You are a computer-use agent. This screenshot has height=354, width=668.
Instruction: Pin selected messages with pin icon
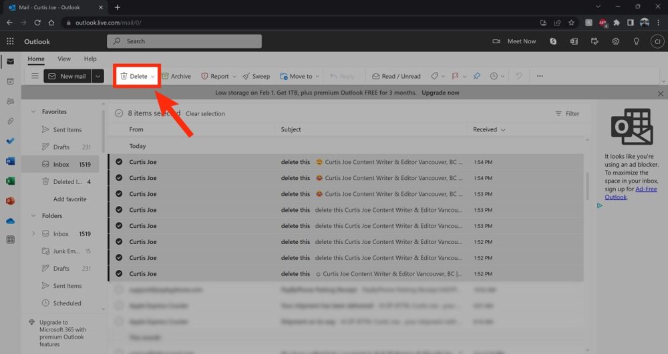pyautogui.click(x=477, y=76)
